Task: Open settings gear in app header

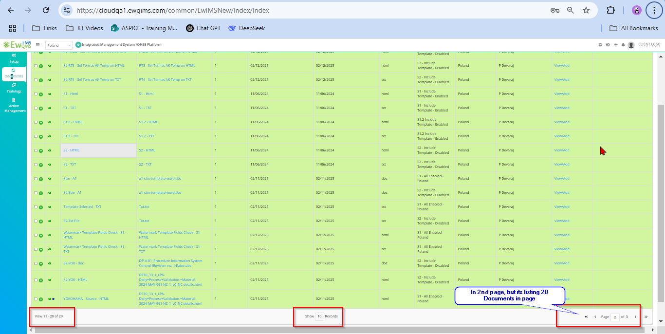Action: [x=600, y=45]
